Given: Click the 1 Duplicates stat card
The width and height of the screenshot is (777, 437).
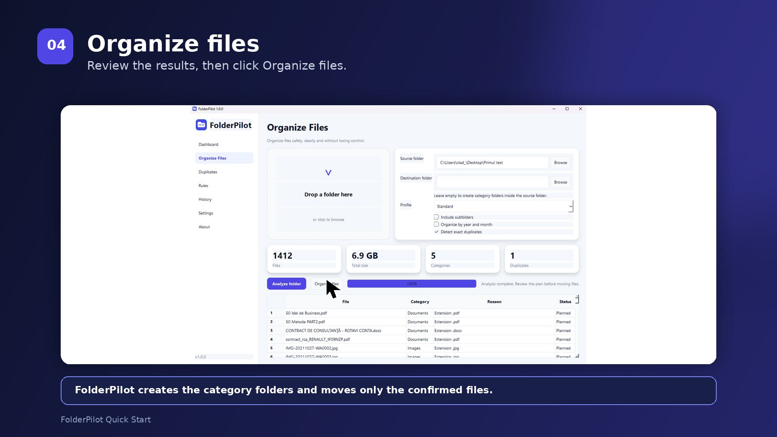Looking at the screenshot, I should click(x=541, y=259).
